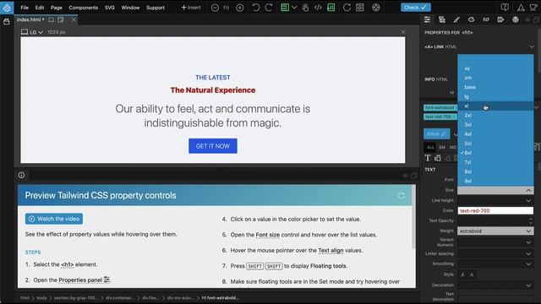
Task: Click the text-red-700 Color field
Action: tap(495, 210)
